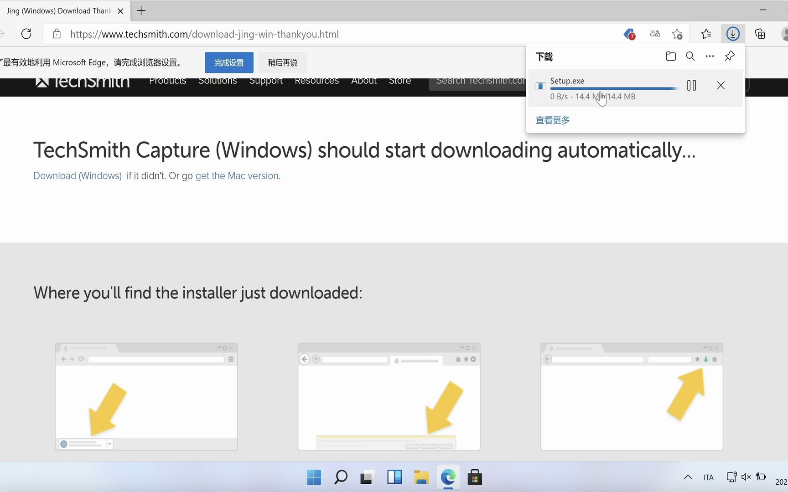Click the 稍后再说 button
This screenshot has width=788, height=492.
[283, 62]
